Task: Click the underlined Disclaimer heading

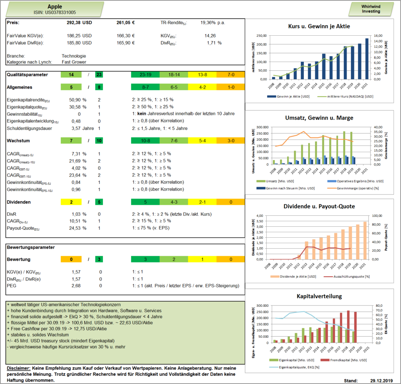Action: (19, 368)
